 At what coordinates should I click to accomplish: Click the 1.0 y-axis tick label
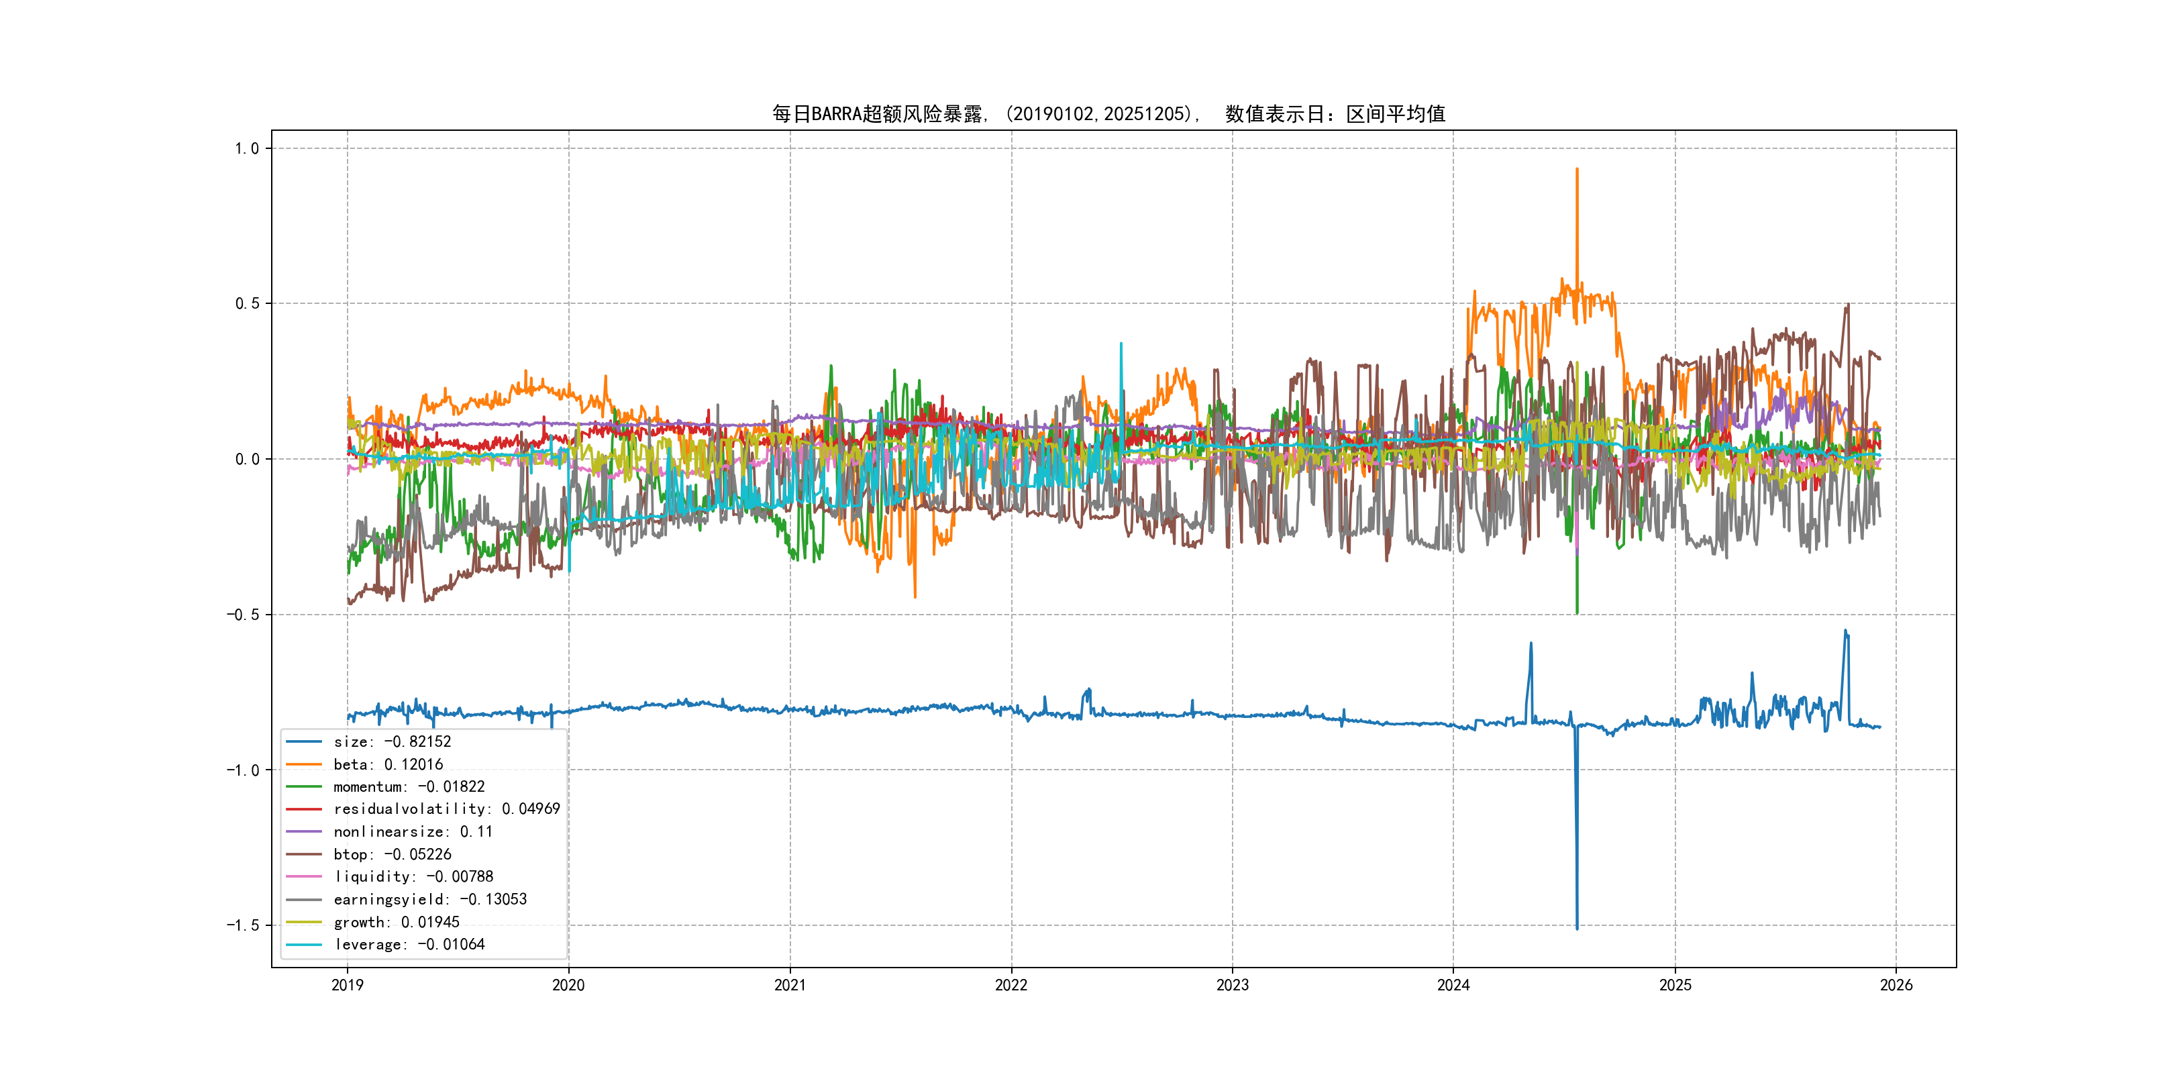click(x=246, y=148)
